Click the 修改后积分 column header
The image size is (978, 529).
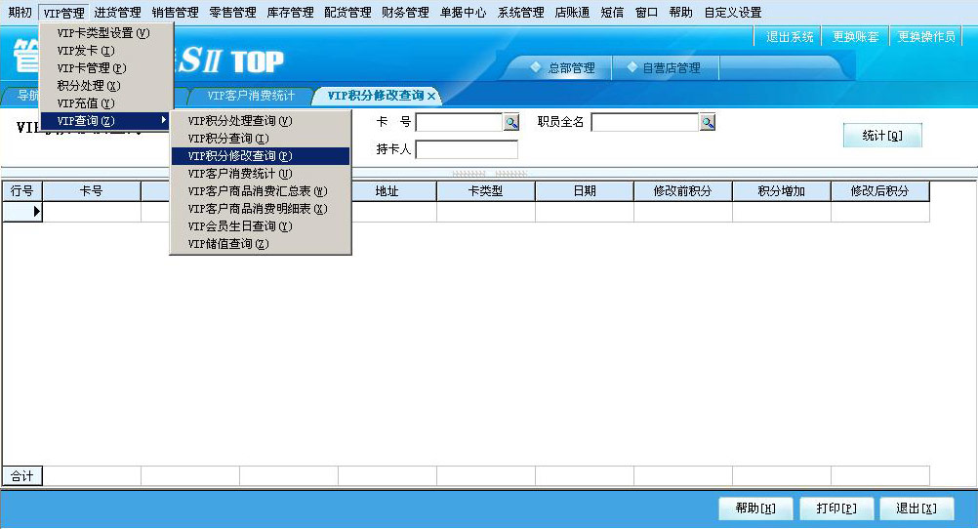pyautogui.click(x=879, y=191)
